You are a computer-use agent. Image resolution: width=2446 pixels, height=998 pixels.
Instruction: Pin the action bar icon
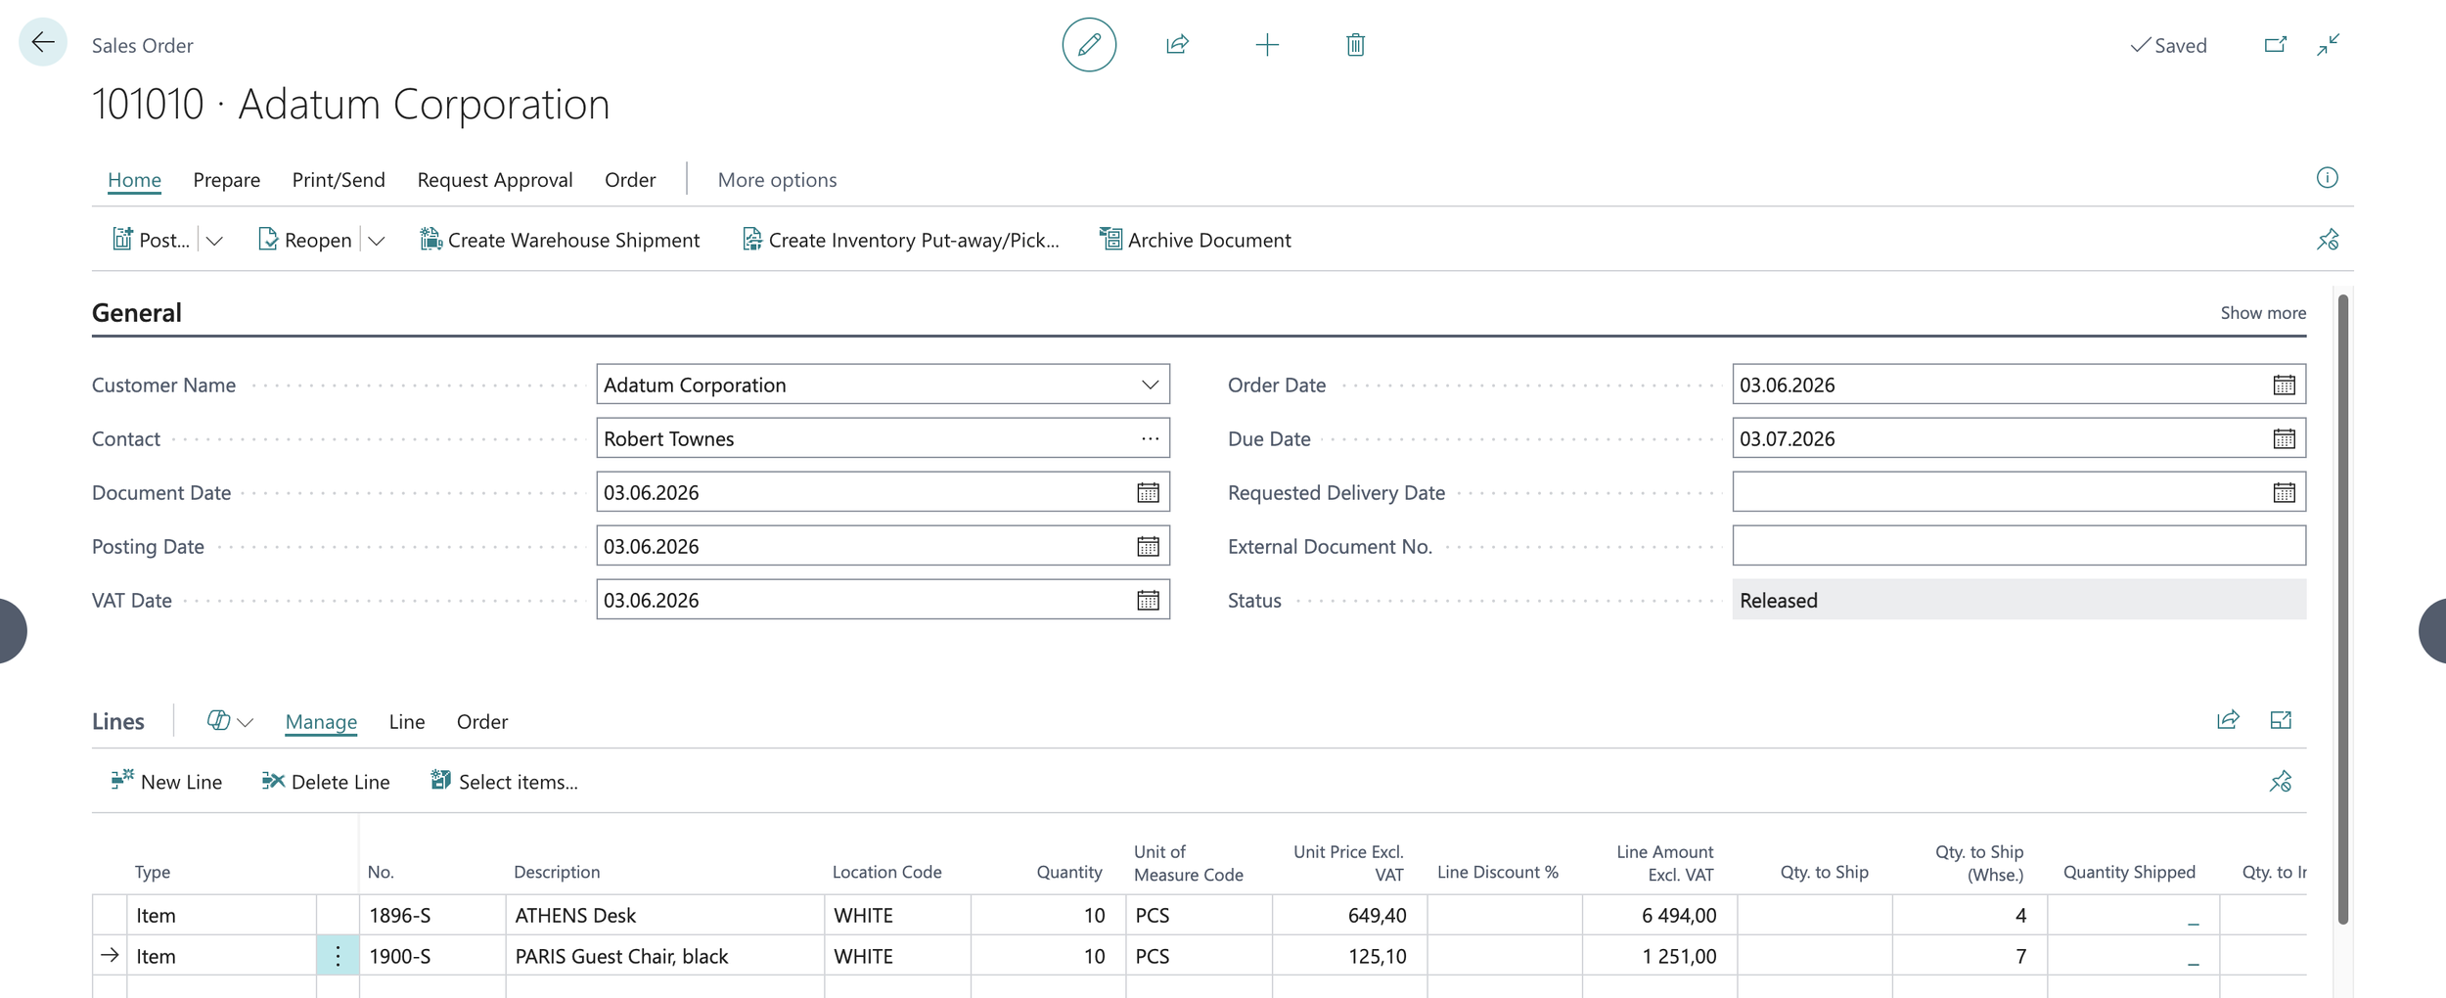pyautogui.click(x=2328, y=240)
